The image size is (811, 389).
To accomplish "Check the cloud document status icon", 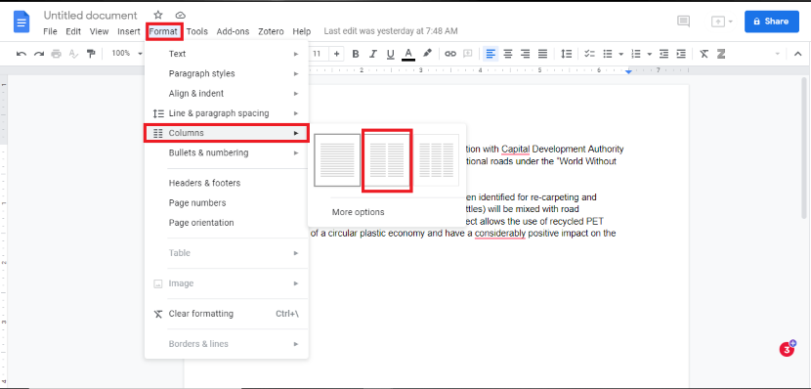I will (x=180, y=15).
